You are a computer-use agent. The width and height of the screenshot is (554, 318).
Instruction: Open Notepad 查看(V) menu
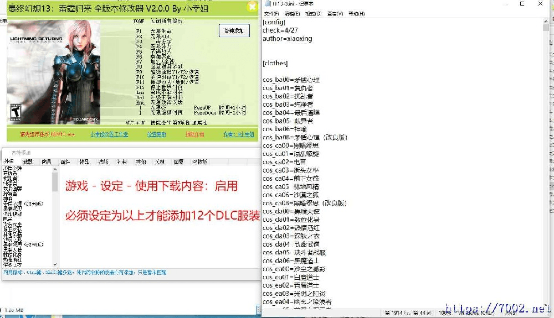[x=335, y=14]
